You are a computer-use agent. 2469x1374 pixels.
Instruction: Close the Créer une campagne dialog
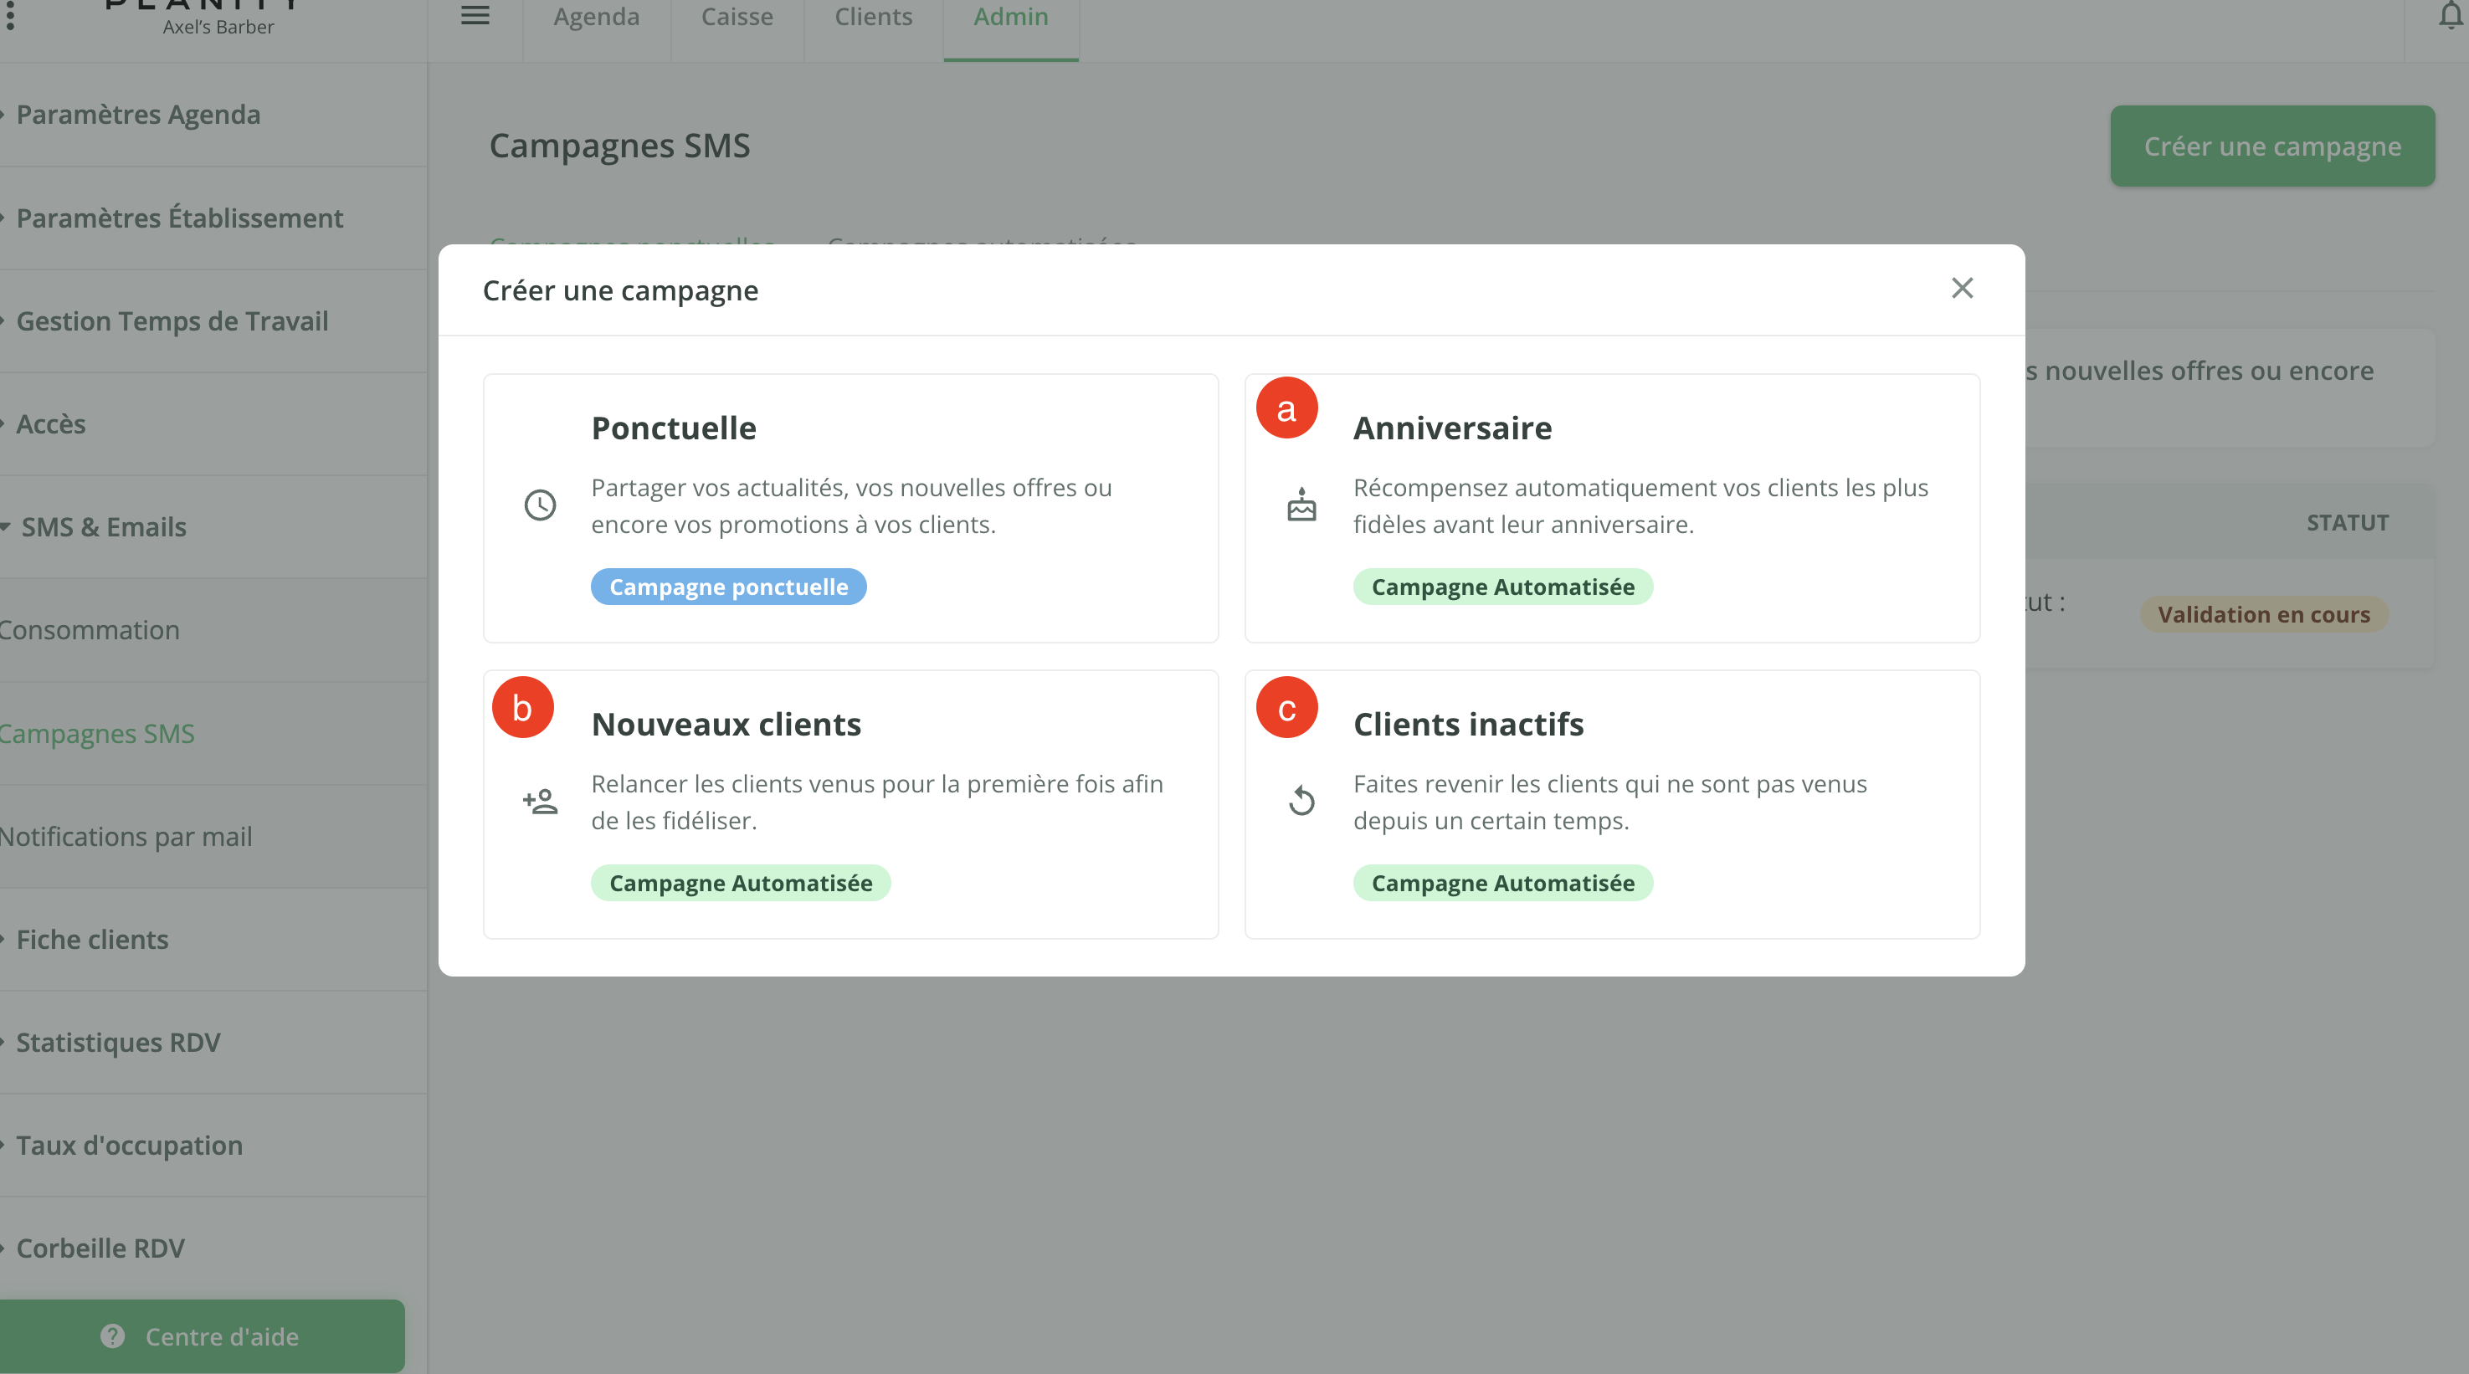pyautogui.click(x=1961, y=289)
